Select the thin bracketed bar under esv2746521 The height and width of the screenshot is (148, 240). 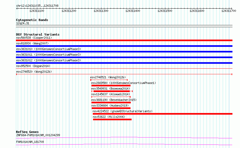tap(109, 80)
